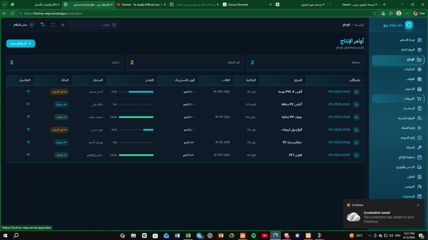Go to المبيعات sales cart item
This screenshot has width=428, height=240.
[x=398, y=99]
